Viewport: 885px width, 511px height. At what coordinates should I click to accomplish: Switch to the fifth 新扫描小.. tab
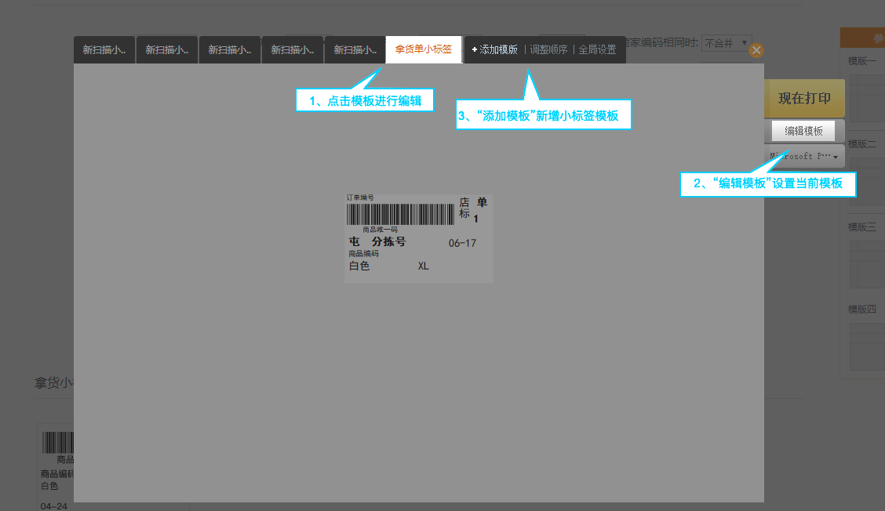[355, 49]
